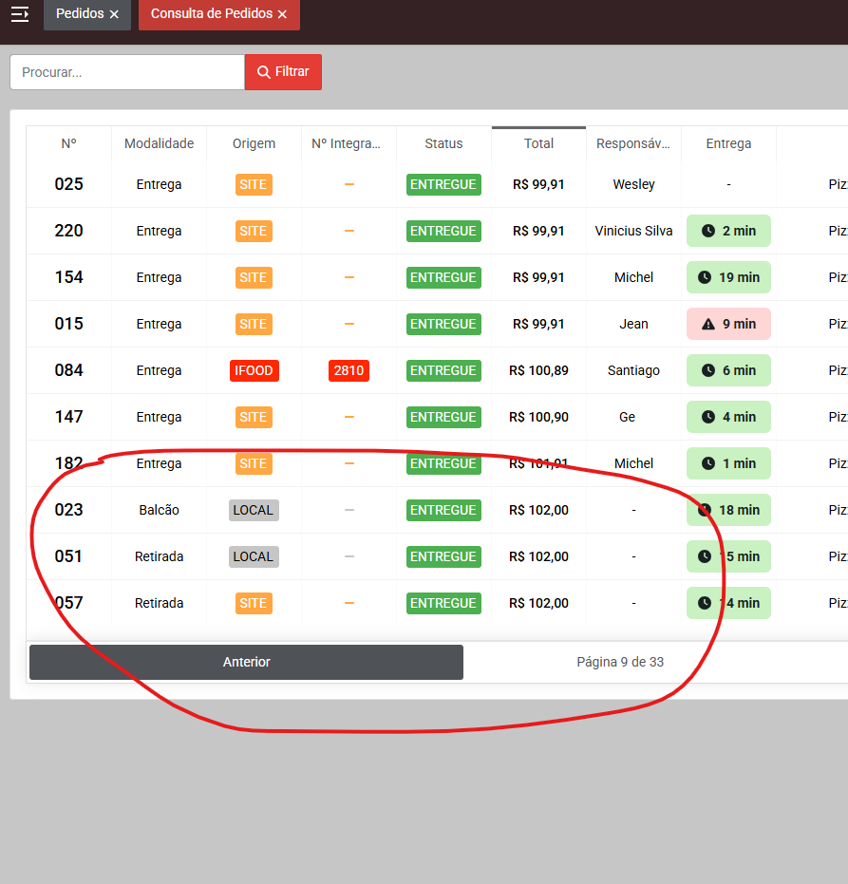Click the 19 min delivery time badge
The image size is (848, 884).
click(x=728, y=277)
